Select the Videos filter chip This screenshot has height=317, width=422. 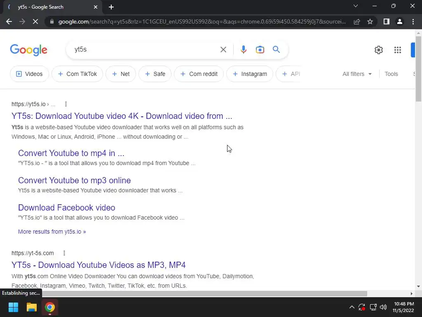pyautogui.click(x=29, y=74)
